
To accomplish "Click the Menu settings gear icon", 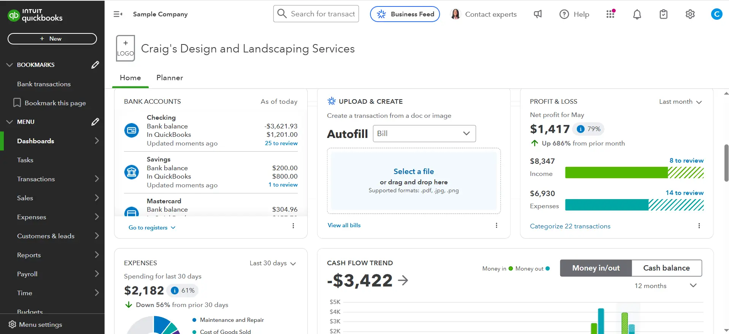I will 12,324.
